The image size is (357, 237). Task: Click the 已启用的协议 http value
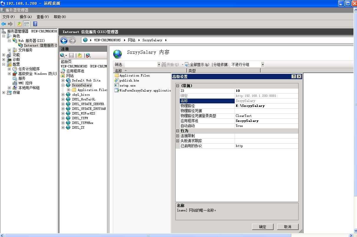click(266, 146)
